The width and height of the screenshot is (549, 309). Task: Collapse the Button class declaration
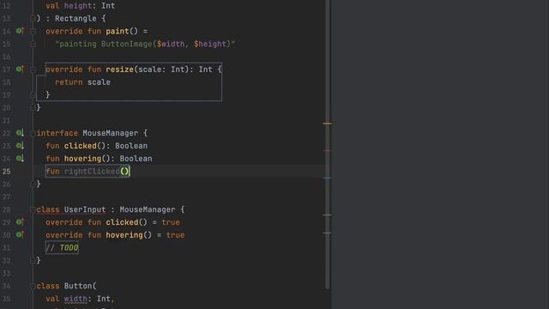coord(33,286)
